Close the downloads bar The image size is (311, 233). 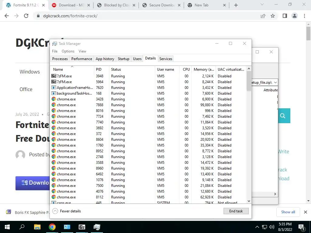coord(306,212)
